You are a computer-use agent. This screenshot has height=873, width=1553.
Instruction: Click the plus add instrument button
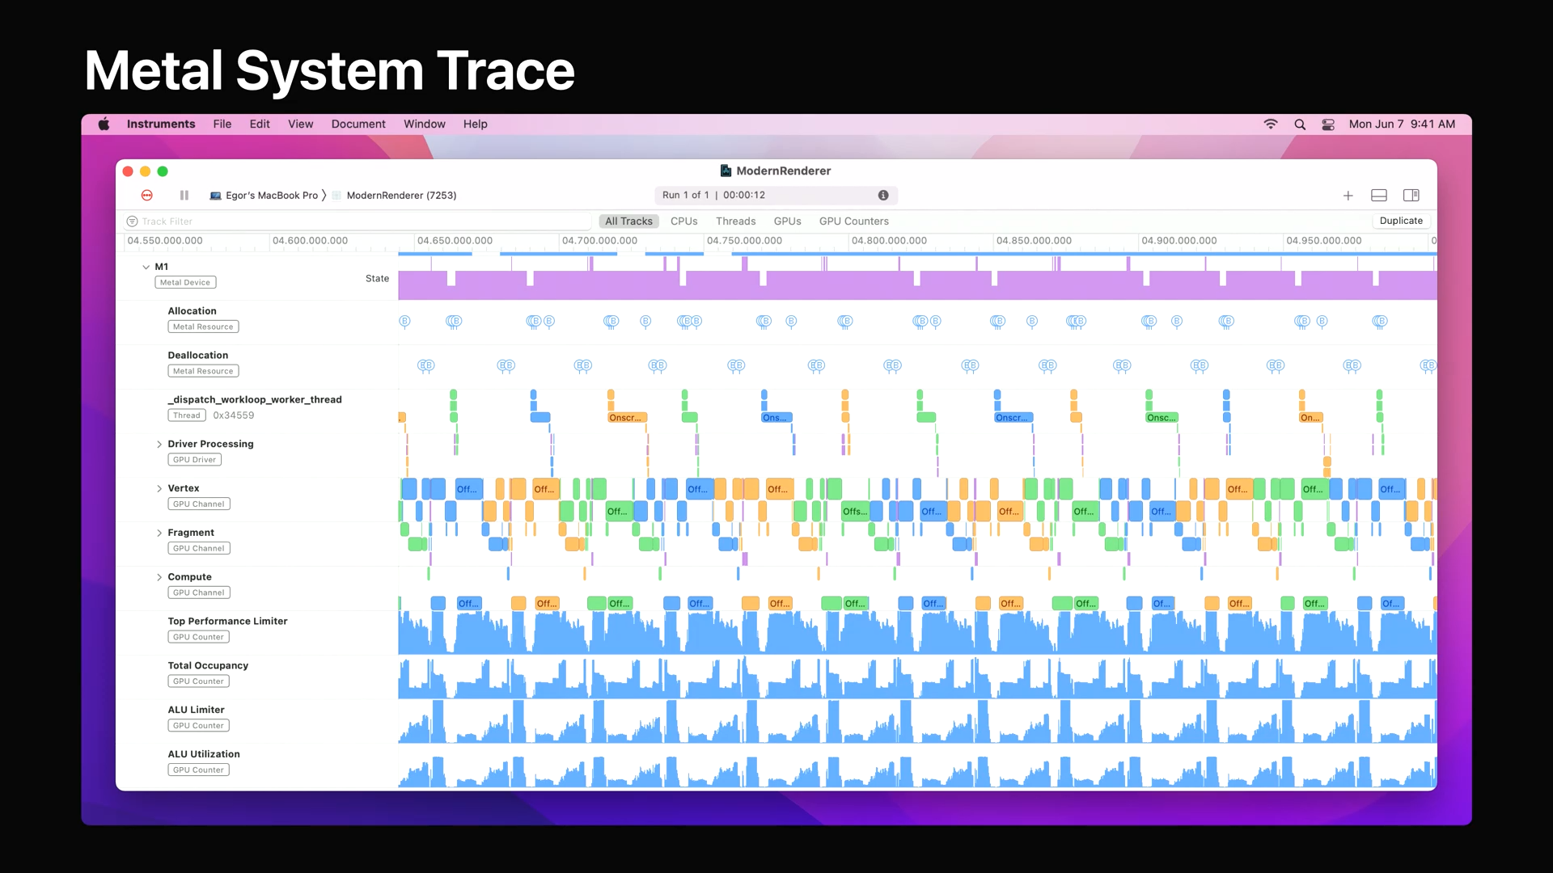1348,196
